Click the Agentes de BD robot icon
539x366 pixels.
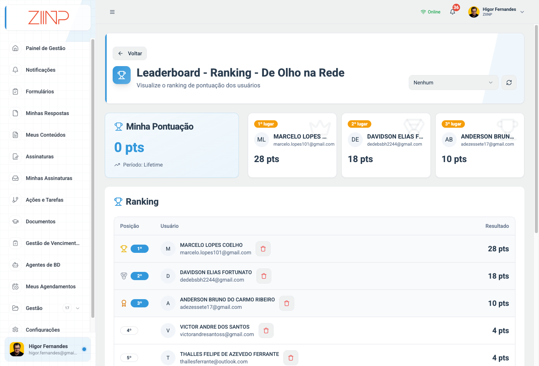point(15,265)
